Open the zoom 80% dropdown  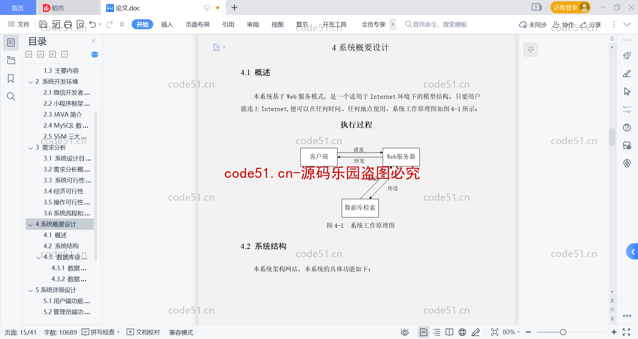(x=511, y=332)
